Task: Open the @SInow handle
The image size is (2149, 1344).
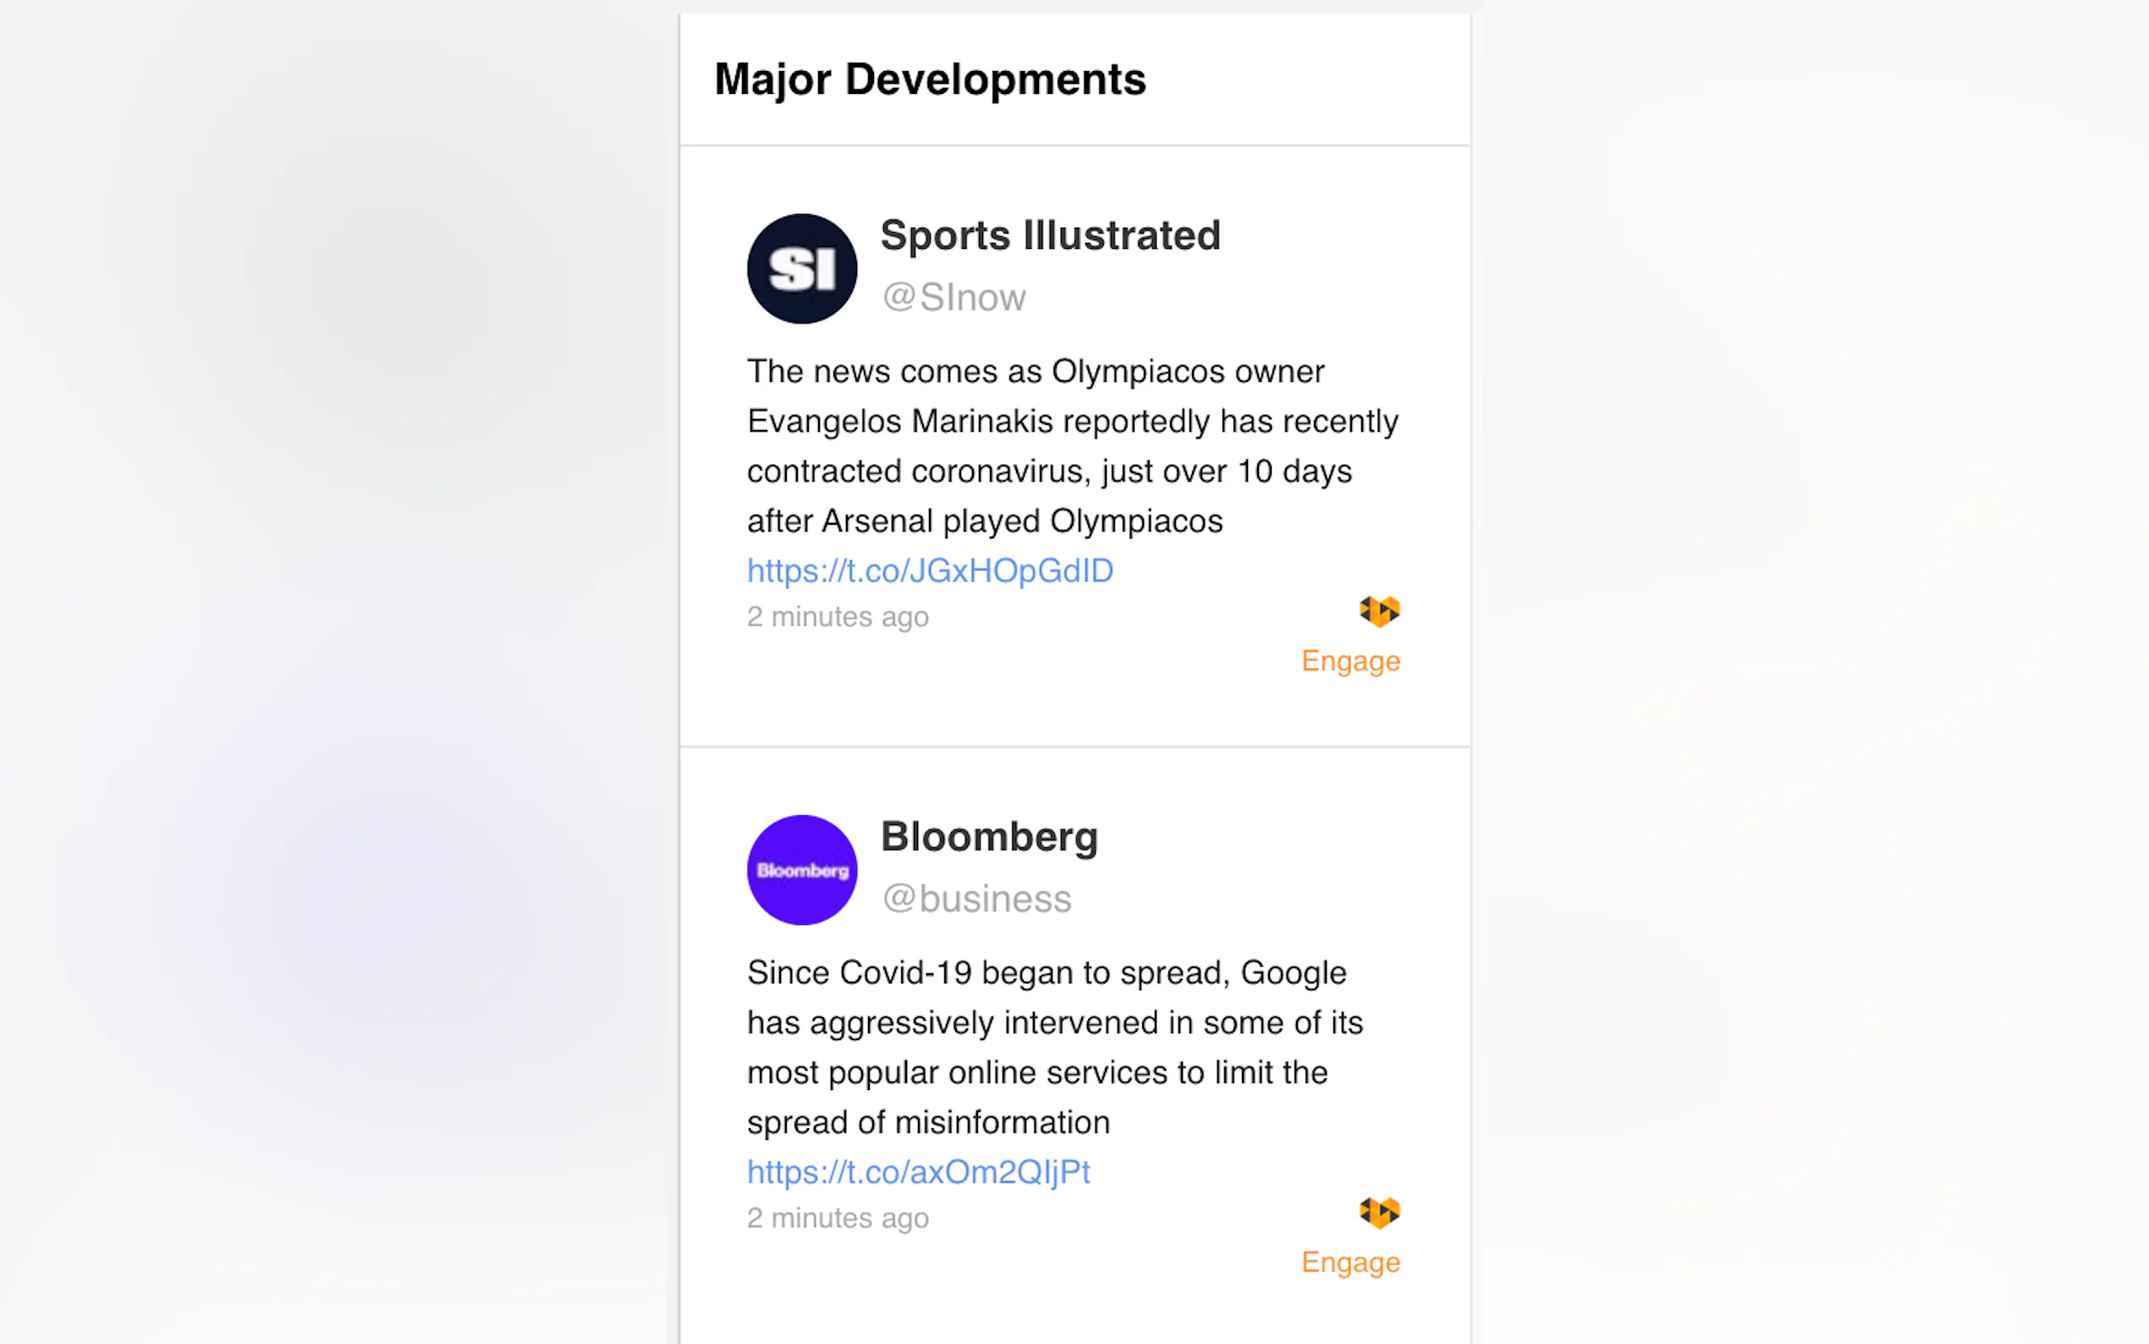Action: coord(954,297)
